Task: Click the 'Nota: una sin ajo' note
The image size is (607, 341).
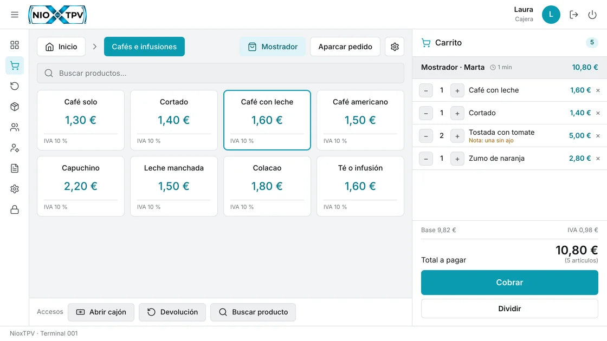Action: [491, 141]
